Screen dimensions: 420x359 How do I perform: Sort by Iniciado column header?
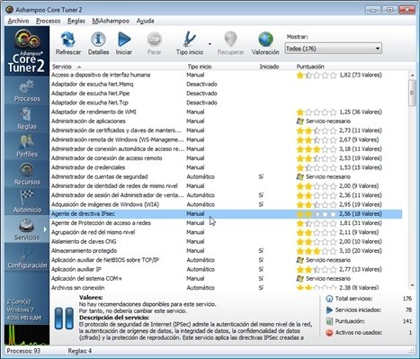(x=269, y=67)
